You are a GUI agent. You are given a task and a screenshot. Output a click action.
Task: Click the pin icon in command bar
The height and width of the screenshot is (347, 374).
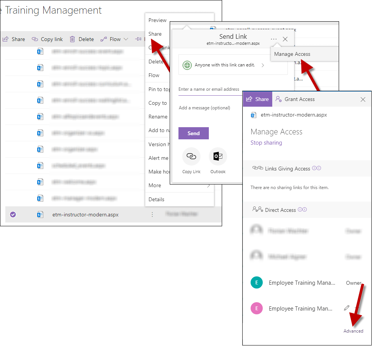tap(138, 39)
